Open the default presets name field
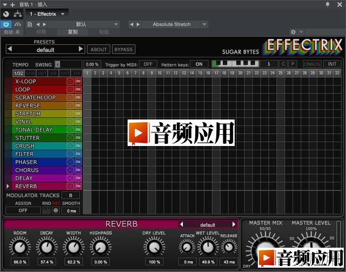The image size is (346, 272). click(x=45, y=50)
